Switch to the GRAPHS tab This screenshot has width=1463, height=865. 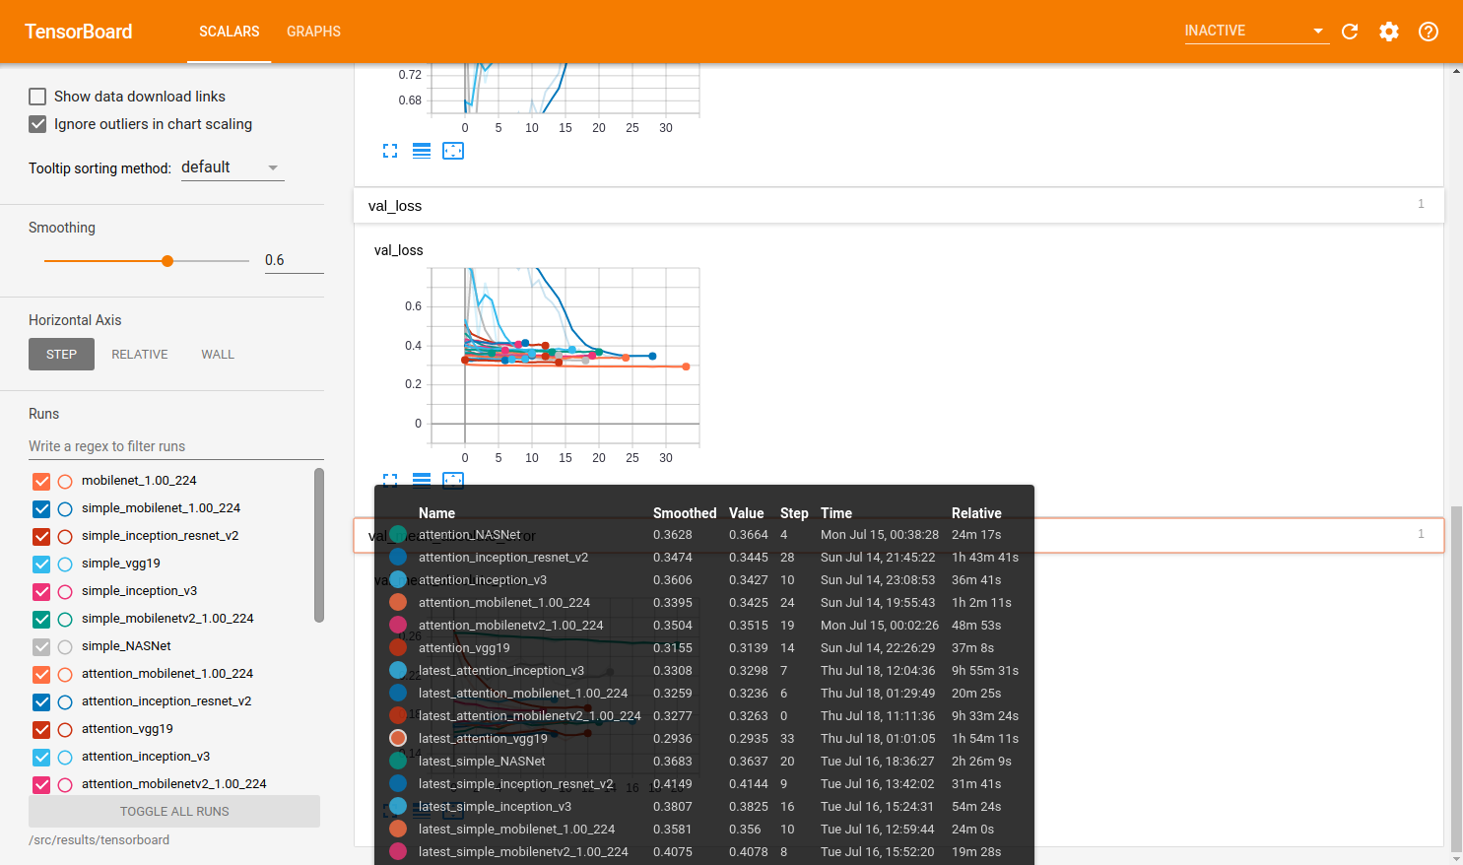313,32
